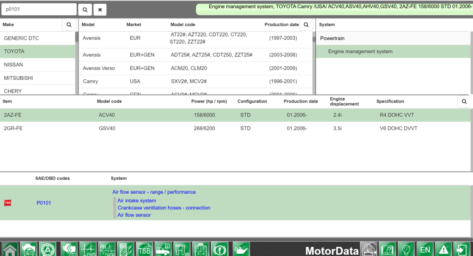The height and width of the screenshot is (256, 473).
Task: Open the engine 1AZ-13 icon in toolbar
Action: [x=29, y=250]
